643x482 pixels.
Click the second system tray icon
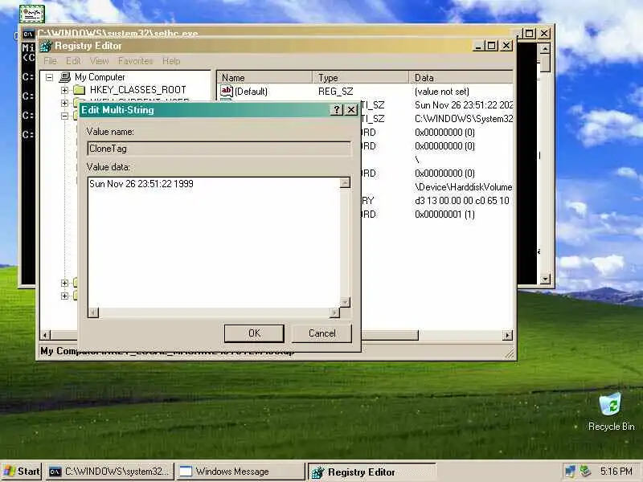click(x=585, y=472)
